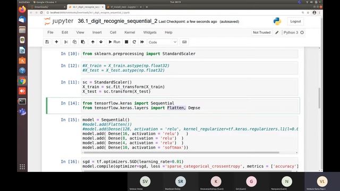This screenshot has height=191, width=340.
Task: Reload the browser page
Action: click(x=41, y=13)
